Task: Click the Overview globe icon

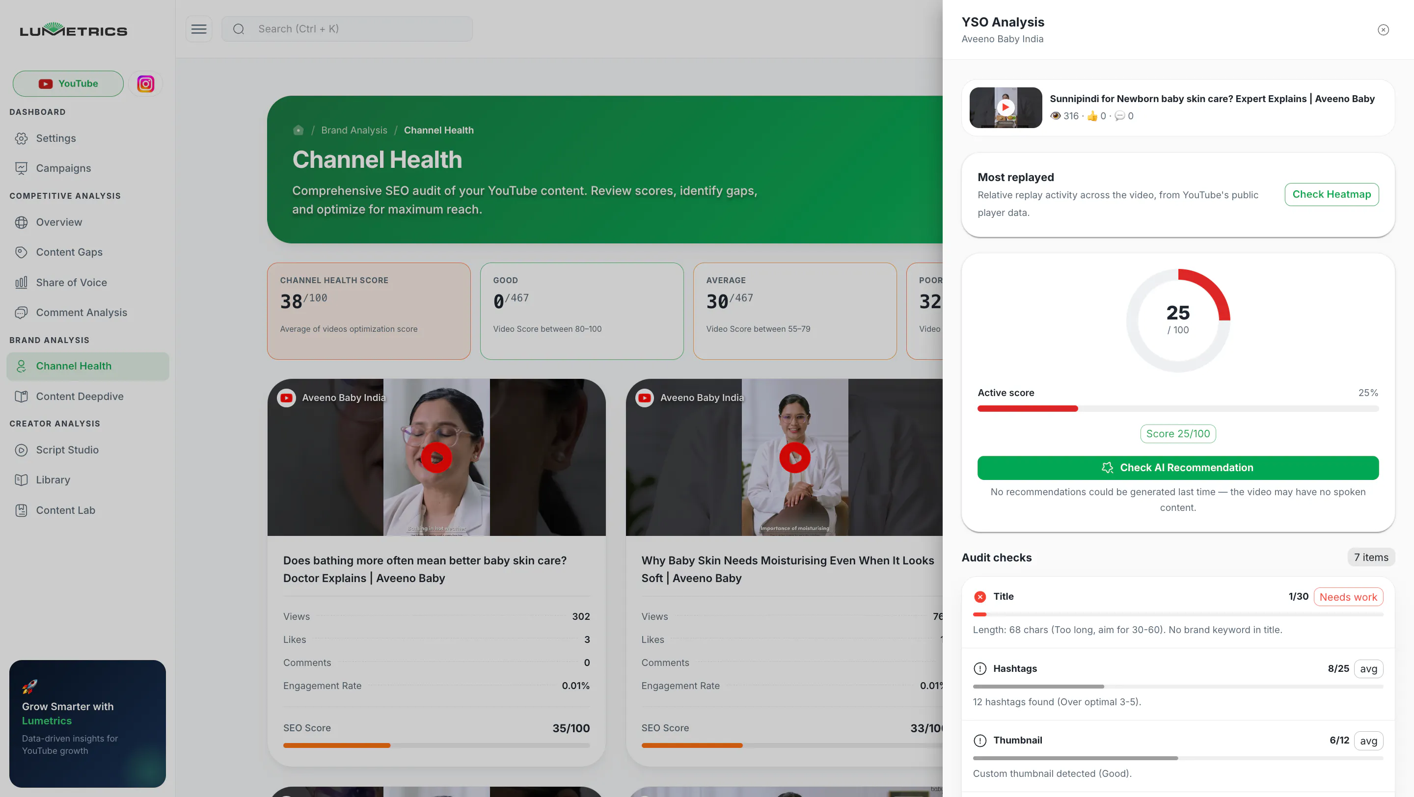Action: [22, 222]
